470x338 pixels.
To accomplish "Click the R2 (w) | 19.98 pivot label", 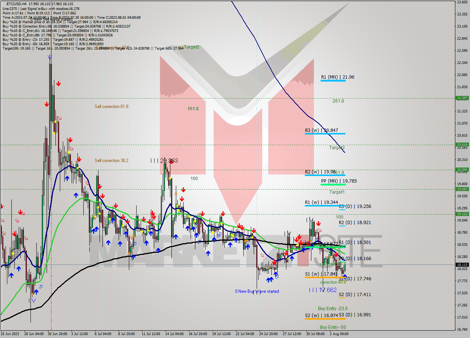I will [x=320, y=172].
